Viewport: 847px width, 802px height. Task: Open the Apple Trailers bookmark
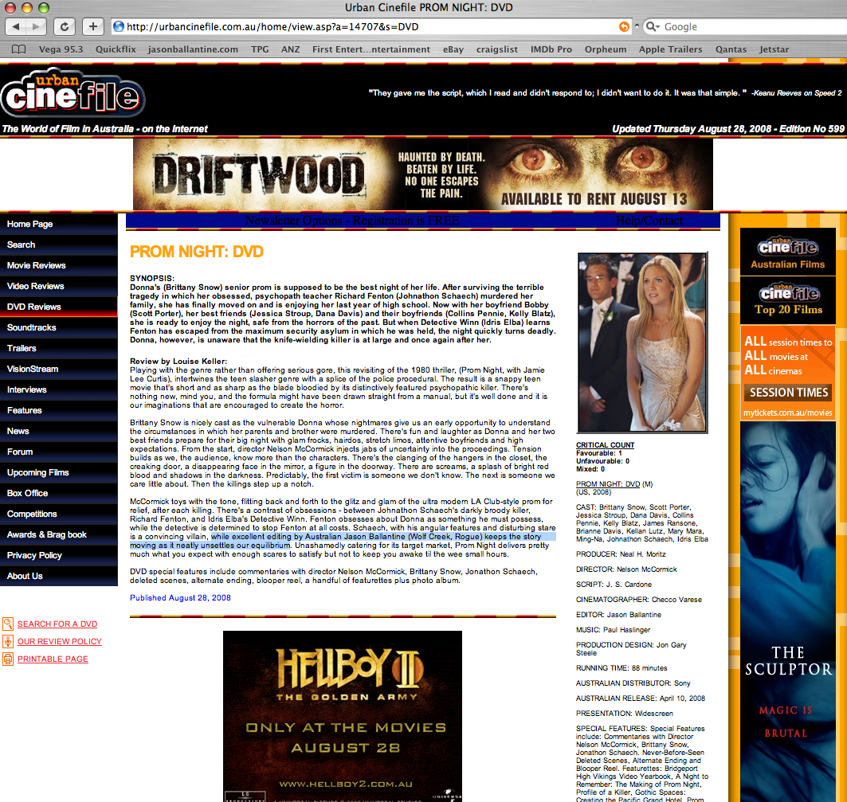pyautogui.click(x=670, y=49)
